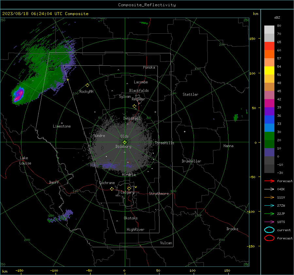Image resolution: width=294 pixels, height=275 pixels.
Task: Click the RedDeer city label
Action: [139, 99]
